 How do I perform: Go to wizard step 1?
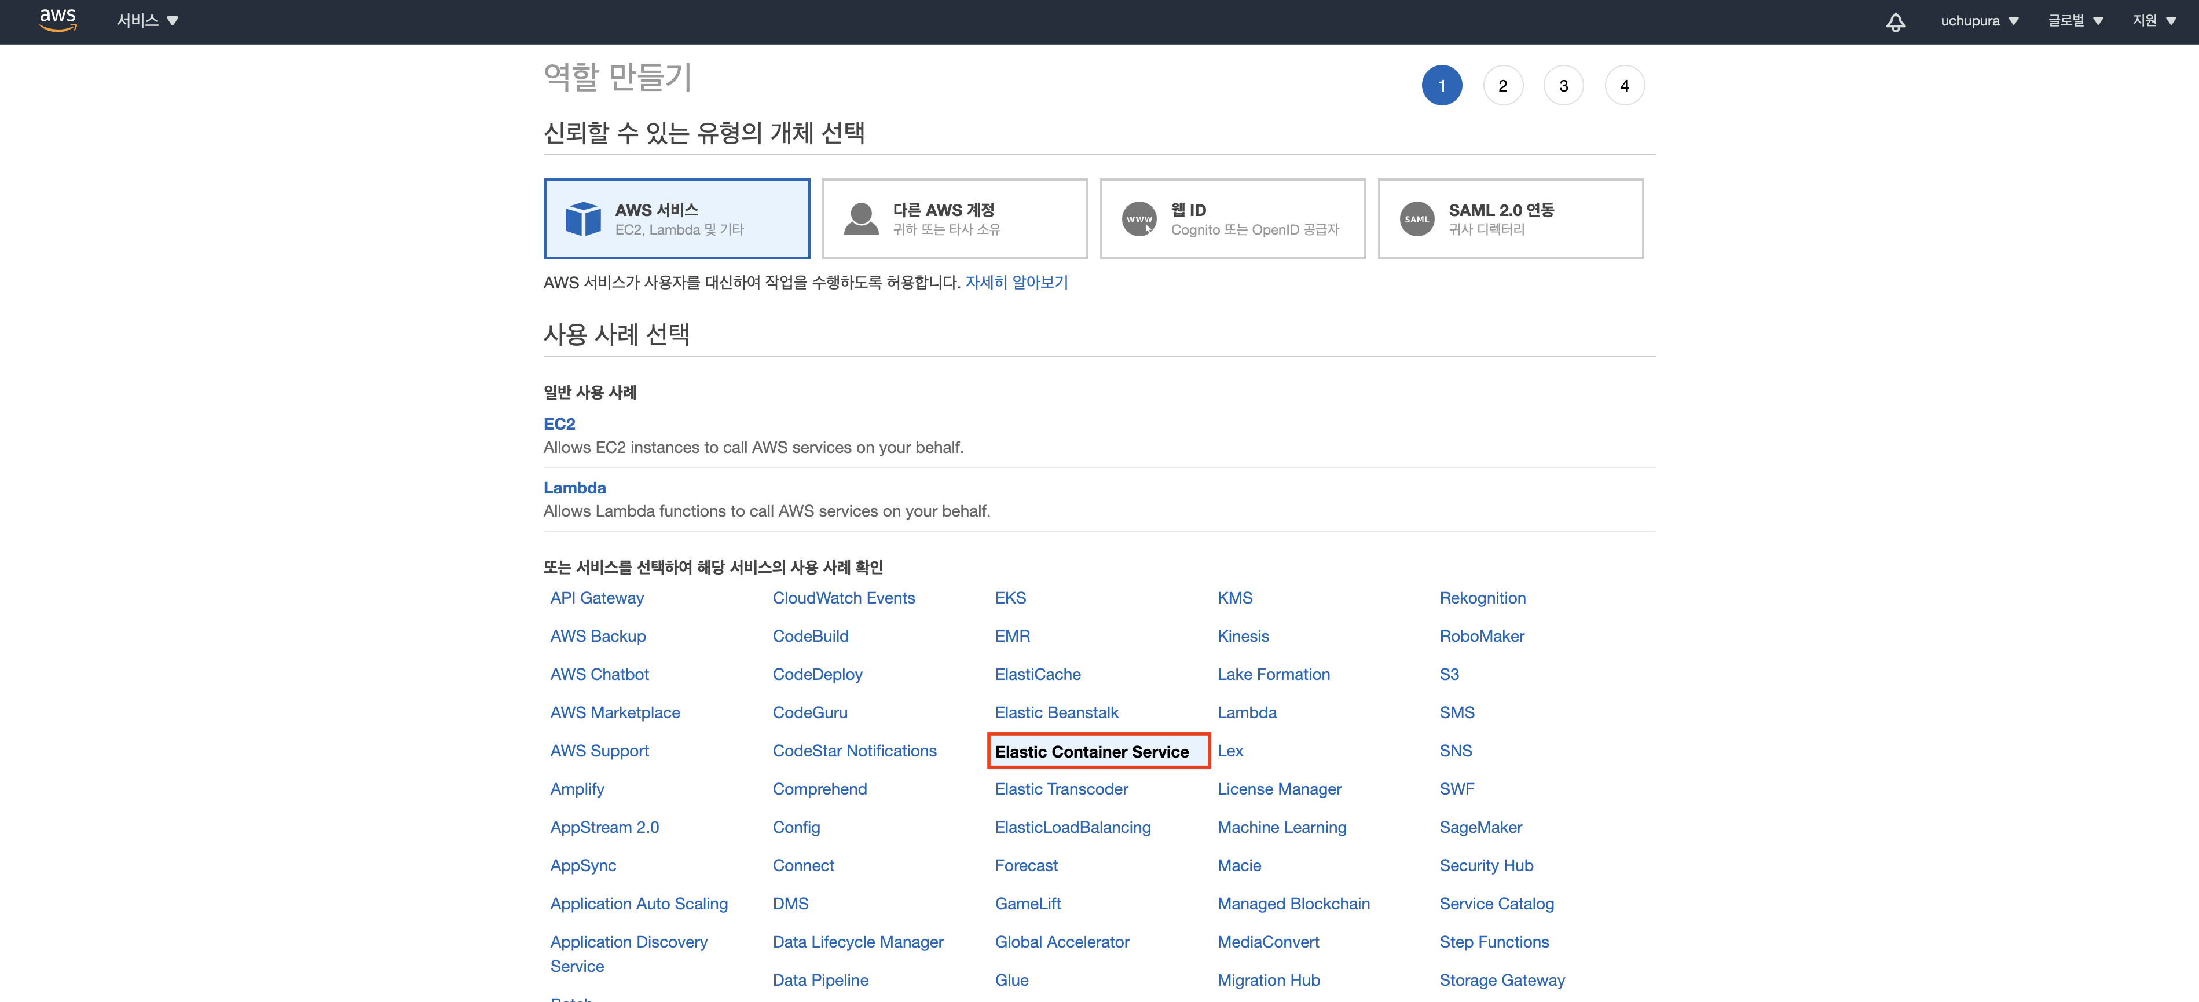tap(1442, 85)
